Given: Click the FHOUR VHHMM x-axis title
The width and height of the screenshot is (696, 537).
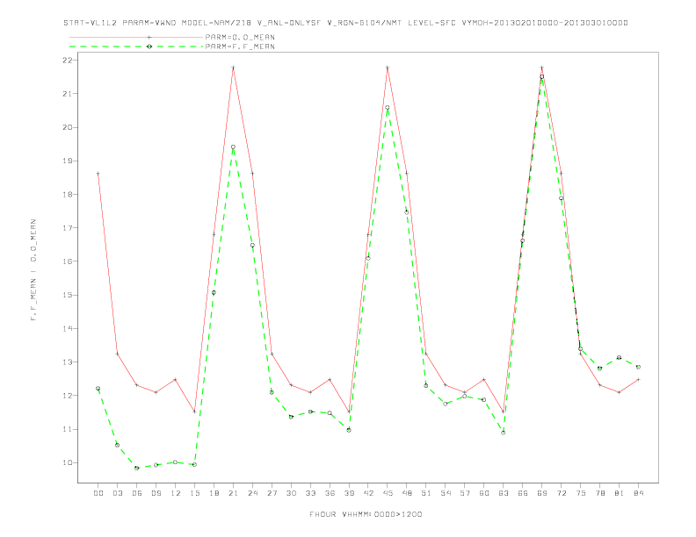Looking at the screenshot, I should [x=366, y=514].
